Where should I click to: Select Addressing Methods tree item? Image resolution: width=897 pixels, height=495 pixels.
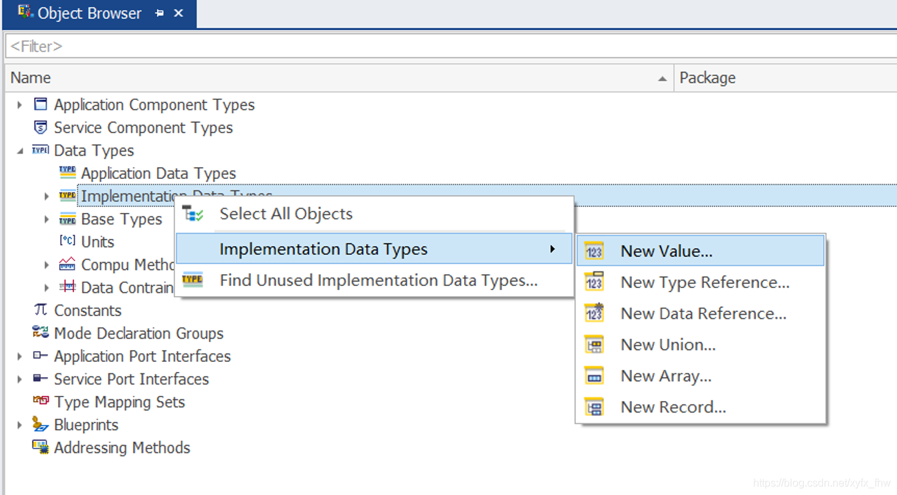(x=122, y=448)
